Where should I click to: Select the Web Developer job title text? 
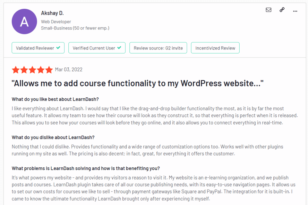(56, 22)
